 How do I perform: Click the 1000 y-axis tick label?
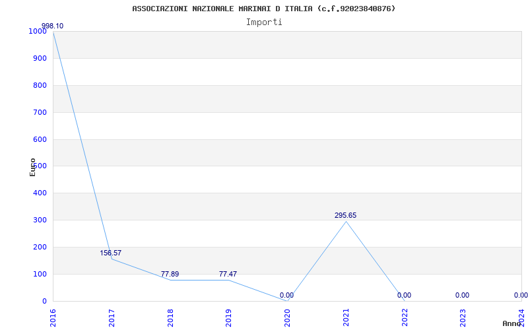[38, 31]
